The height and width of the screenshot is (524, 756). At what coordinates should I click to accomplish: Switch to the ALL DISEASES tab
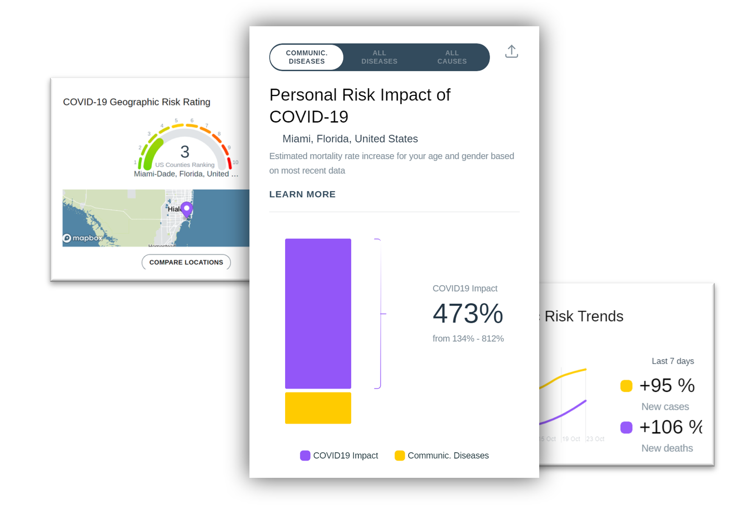tap(379, 57)
